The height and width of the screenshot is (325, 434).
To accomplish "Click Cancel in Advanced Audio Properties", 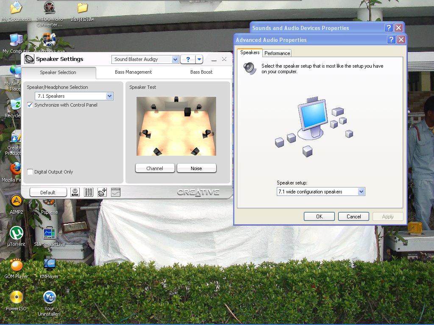I will coord(353,216).
